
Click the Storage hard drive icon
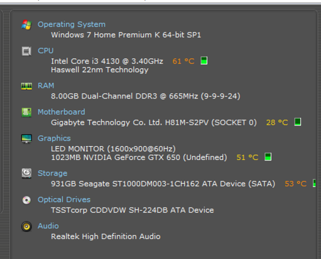(x=26, y=174)
